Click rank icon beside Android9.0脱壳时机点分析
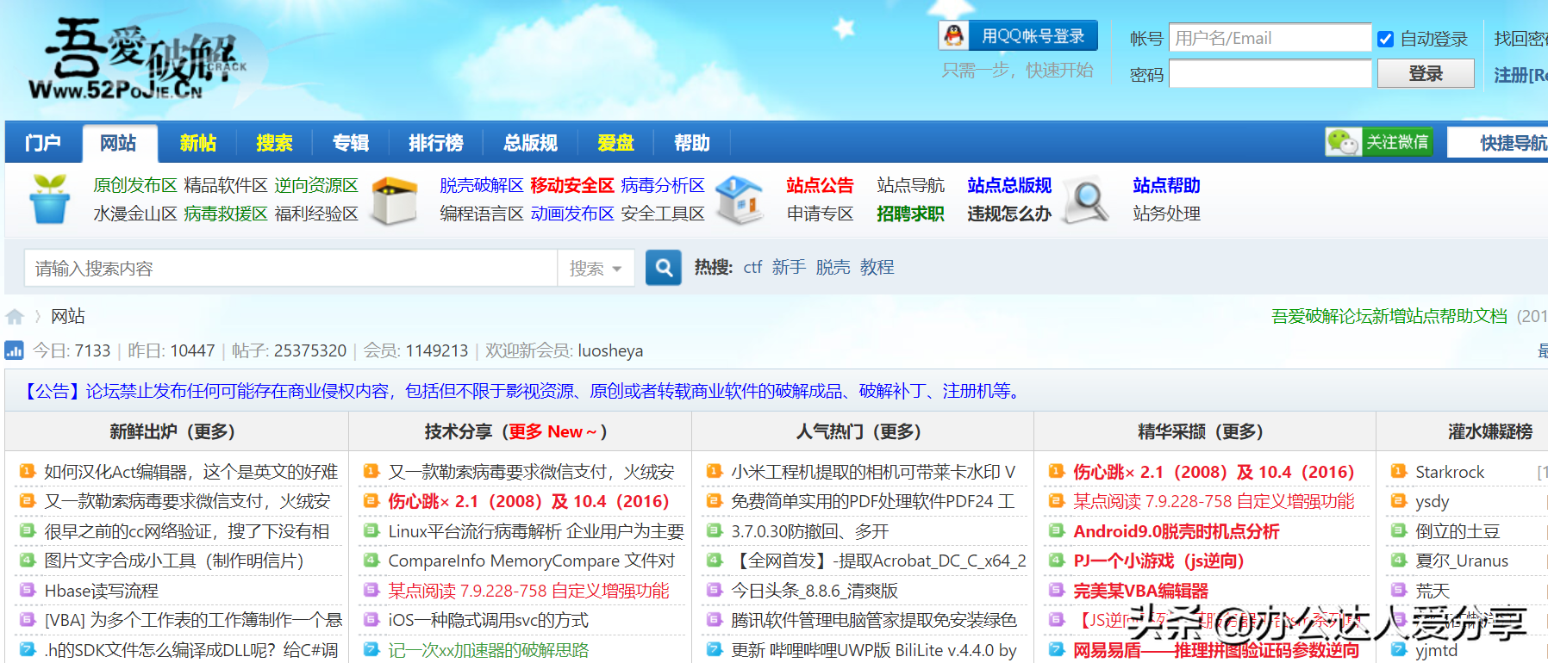 tap(1056, 531)
